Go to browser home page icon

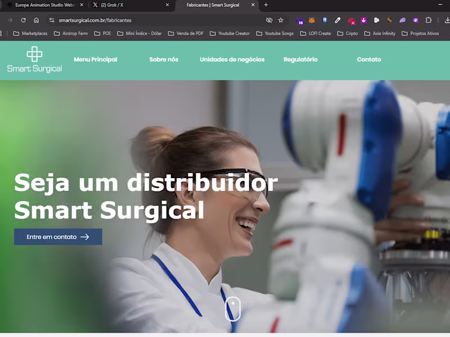(x=36, y=20)
